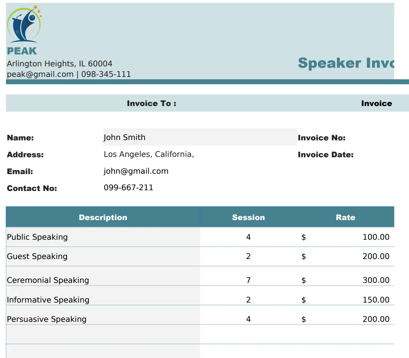The width and height of the screenshot is (409, 358).
Task: Click the 'Invoice No:' label
Action: [x=322, y=138]
